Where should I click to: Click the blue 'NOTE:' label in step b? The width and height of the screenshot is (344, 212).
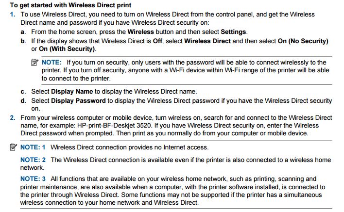point(52,63)
